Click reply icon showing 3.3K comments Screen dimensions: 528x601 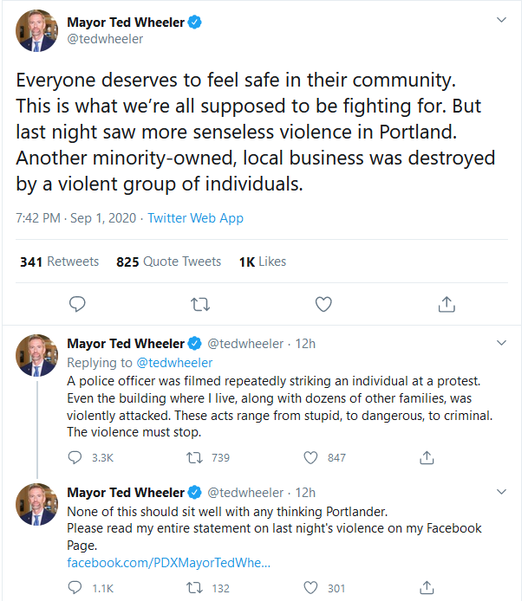point(75,457)
